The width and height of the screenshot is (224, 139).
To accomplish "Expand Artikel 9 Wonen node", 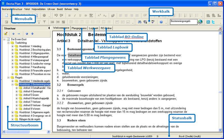I will click(x=17, y=109).
